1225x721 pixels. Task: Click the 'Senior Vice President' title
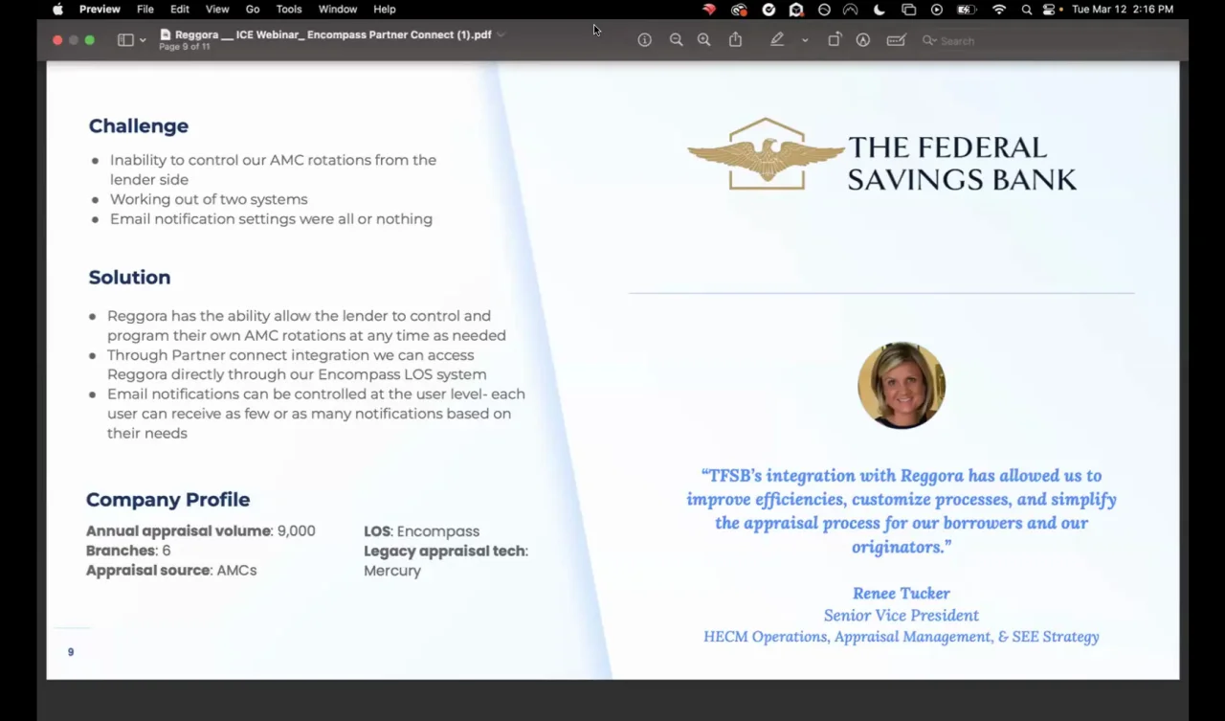[x=902, y=615]
